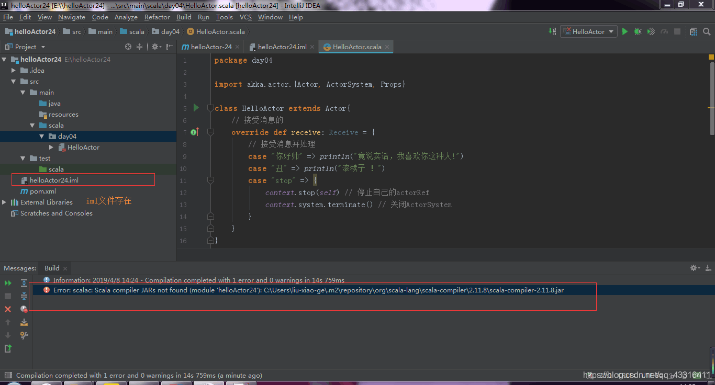Image resolution: width=715 pixels, height=385 pixels.
Task: Collapse the src folder
Action: [x=14, y=81]
